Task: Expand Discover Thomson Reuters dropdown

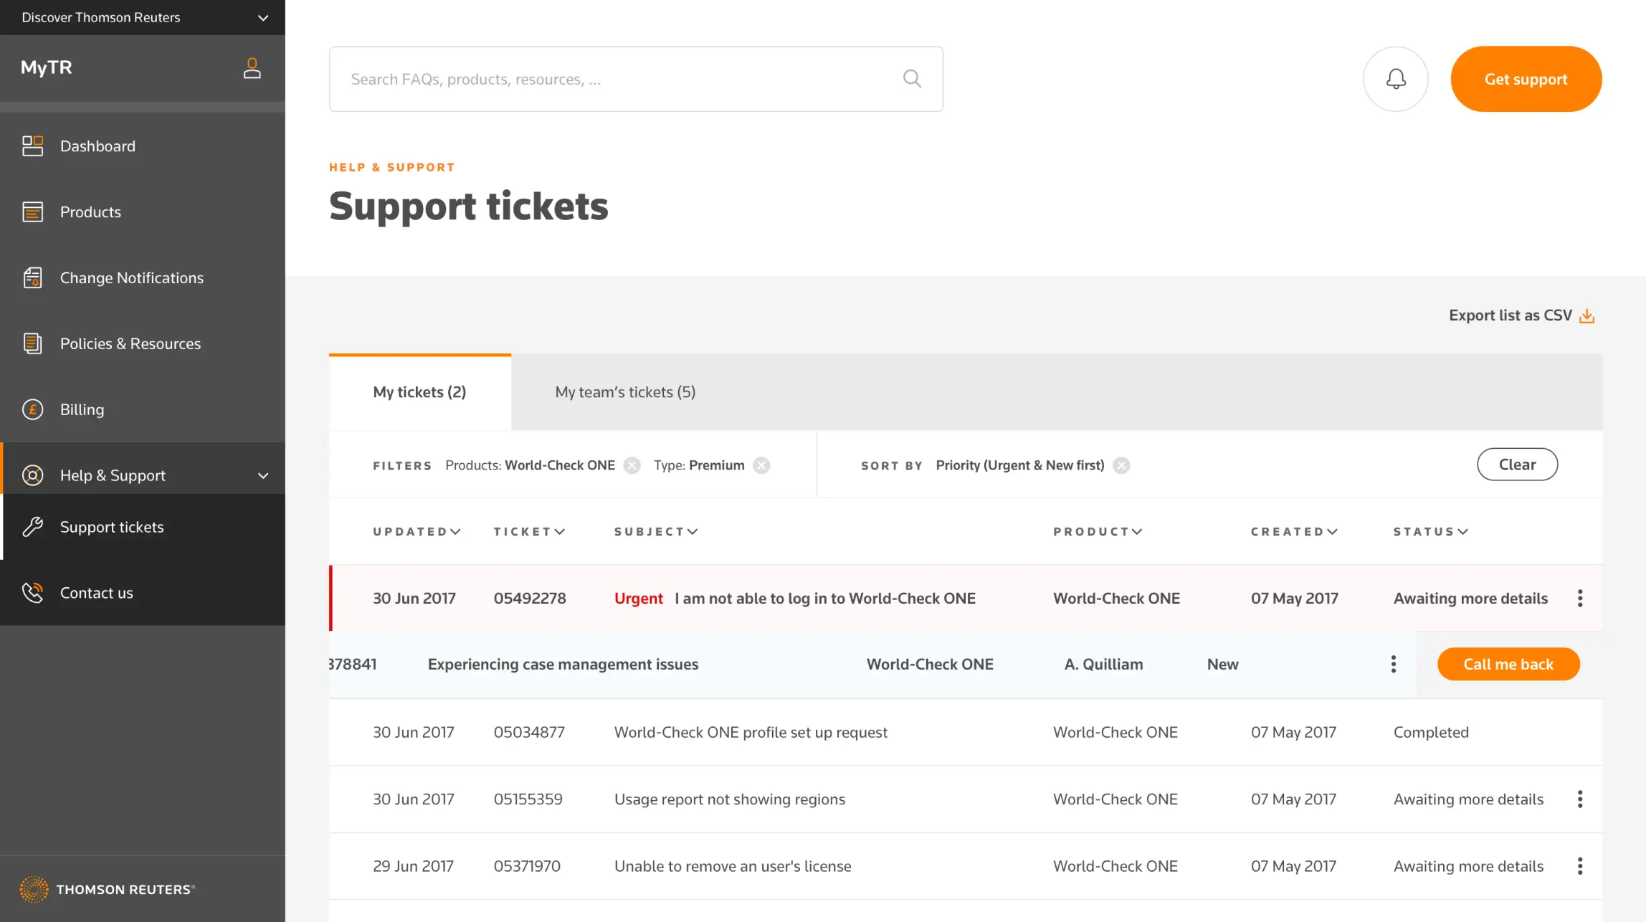Action: (263, 18)
